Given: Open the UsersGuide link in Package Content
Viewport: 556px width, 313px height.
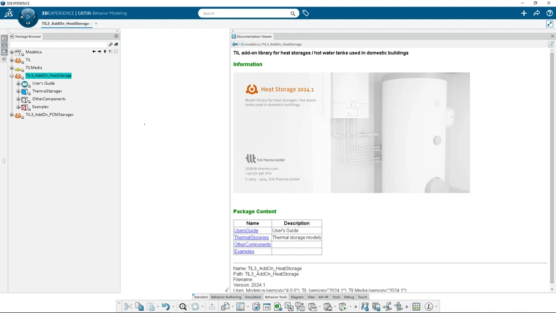Looking at the screenshot, I should (x=246, y=231).
